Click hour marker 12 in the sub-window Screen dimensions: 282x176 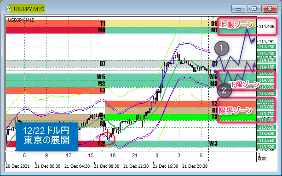(69, 155)
